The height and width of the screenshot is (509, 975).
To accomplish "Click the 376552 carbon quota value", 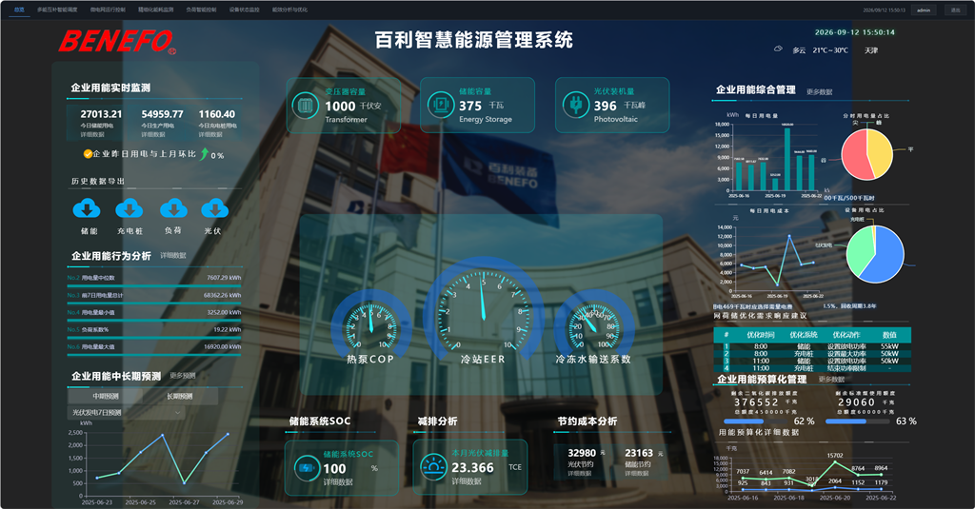I will coord(756,402).
